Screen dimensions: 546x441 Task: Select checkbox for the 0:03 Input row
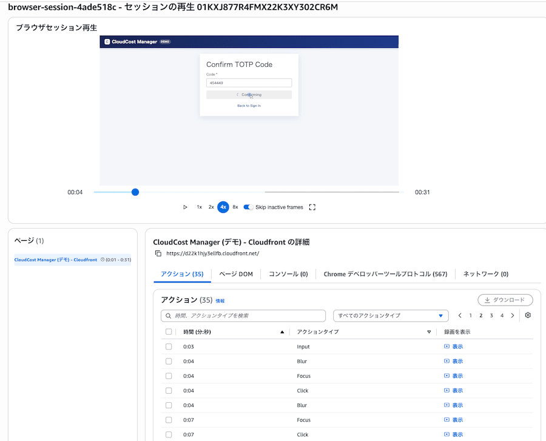[169, 346]
